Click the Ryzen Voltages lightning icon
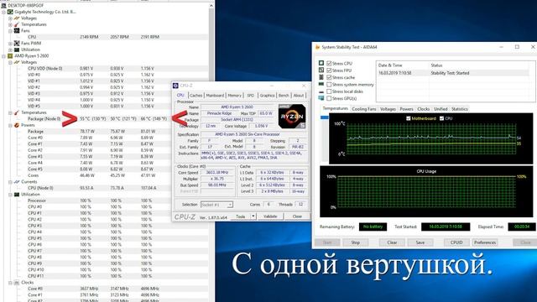Screen dimensions: 537x302 tap(17, 62)
